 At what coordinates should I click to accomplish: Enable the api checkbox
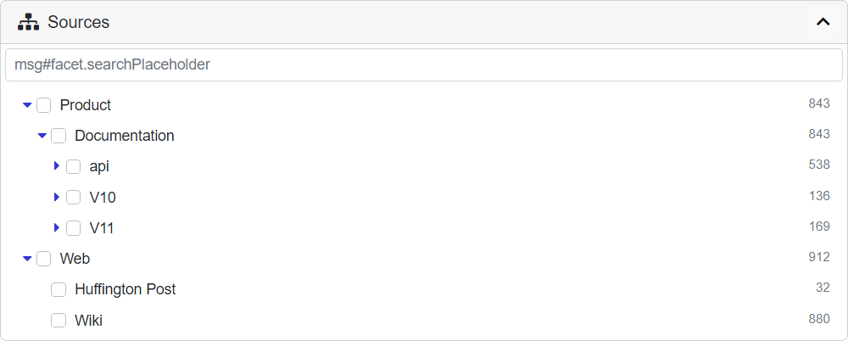74,166
